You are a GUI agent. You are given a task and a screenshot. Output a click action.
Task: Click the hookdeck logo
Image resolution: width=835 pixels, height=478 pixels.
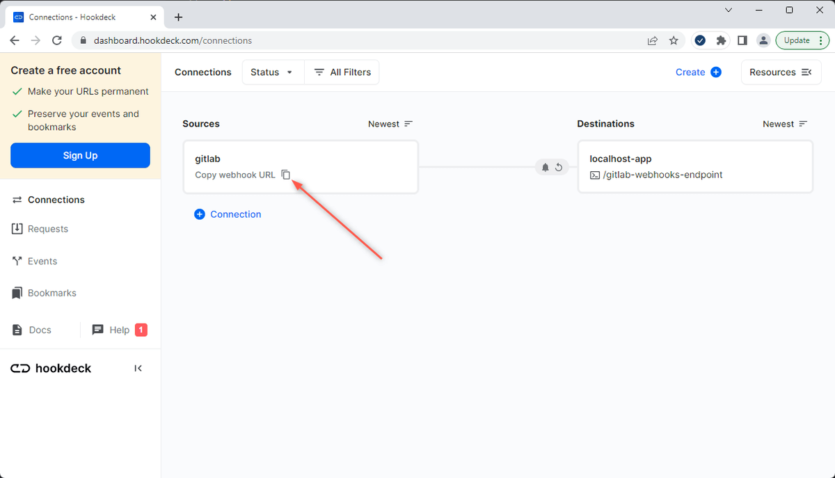tap(50, 368)
